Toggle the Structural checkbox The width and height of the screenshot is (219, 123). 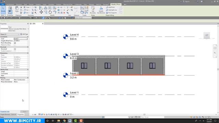point(15,49)
